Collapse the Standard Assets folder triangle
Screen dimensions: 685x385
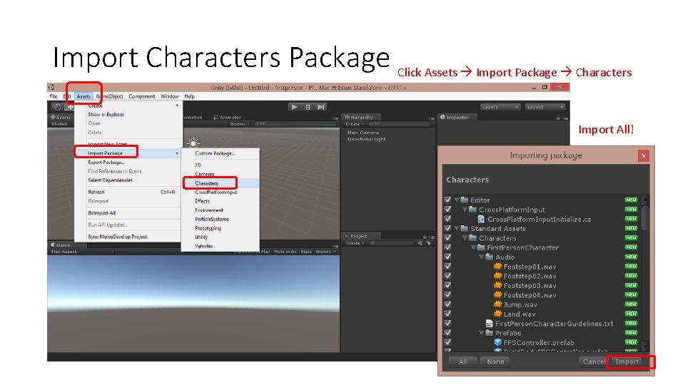click(x=457, y=228)
